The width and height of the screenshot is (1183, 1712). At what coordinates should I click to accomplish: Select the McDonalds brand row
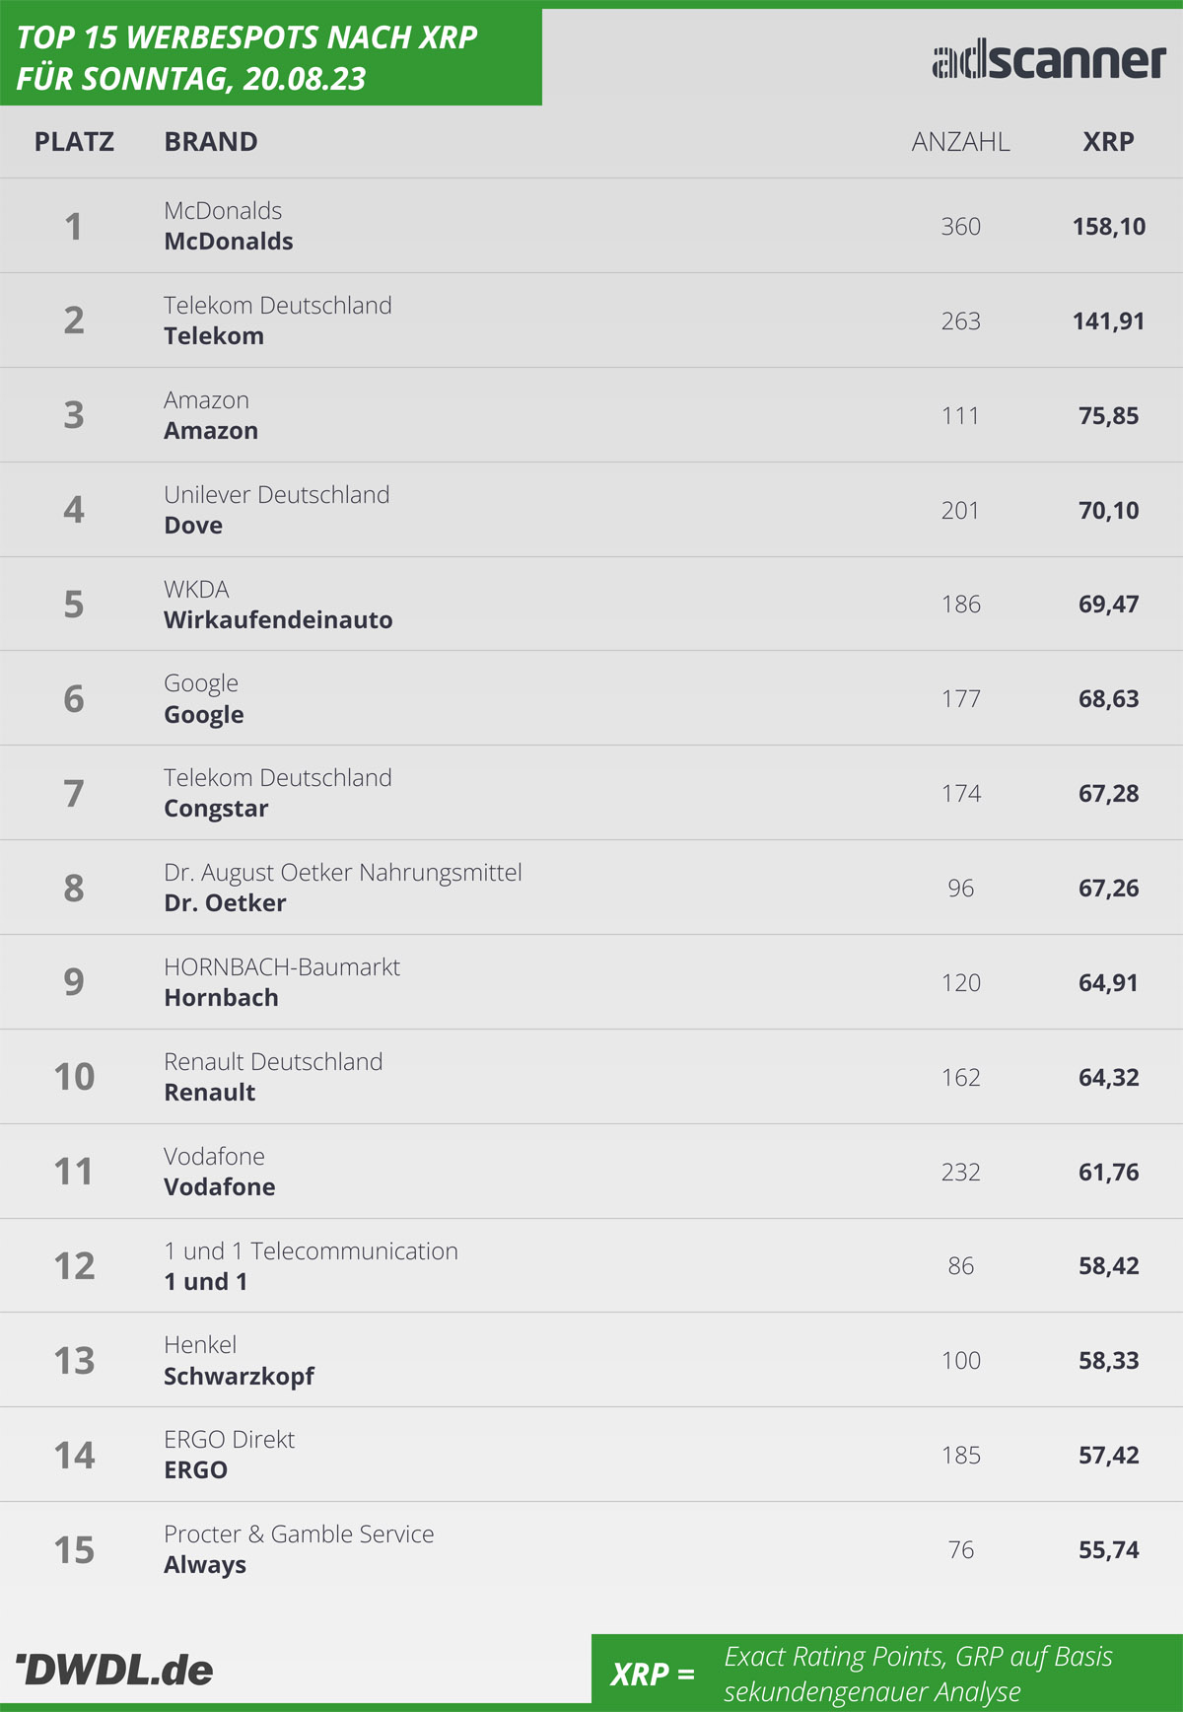tap(591, 226)
